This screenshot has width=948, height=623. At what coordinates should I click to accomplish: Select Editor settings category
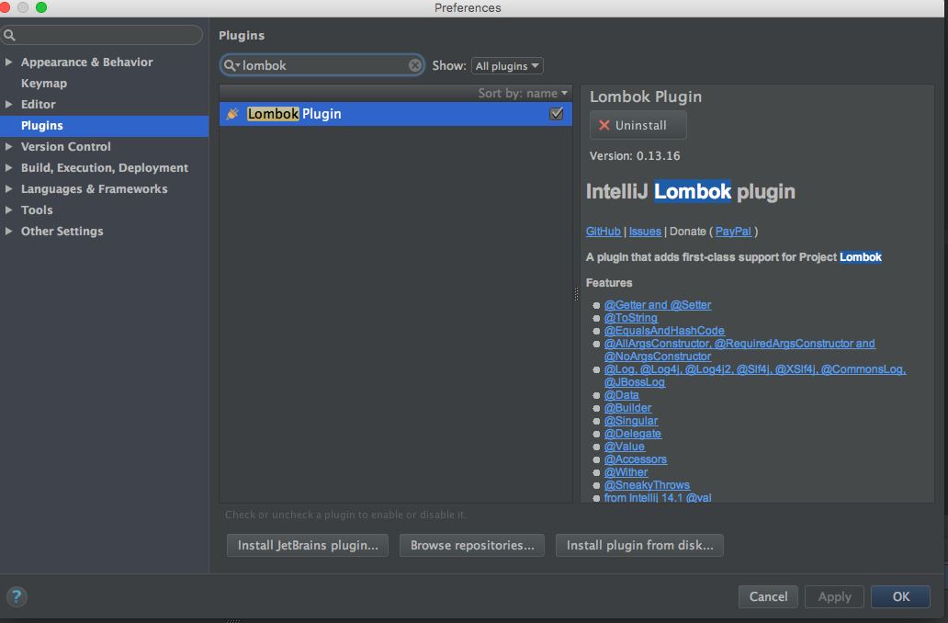click(x=38, y=104)
